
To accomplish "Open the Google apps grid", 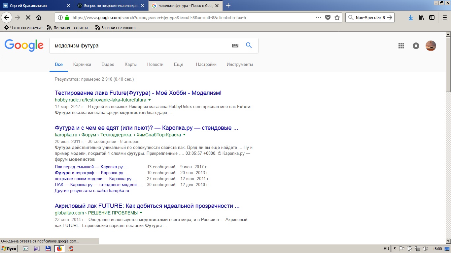I will (401, 46).
